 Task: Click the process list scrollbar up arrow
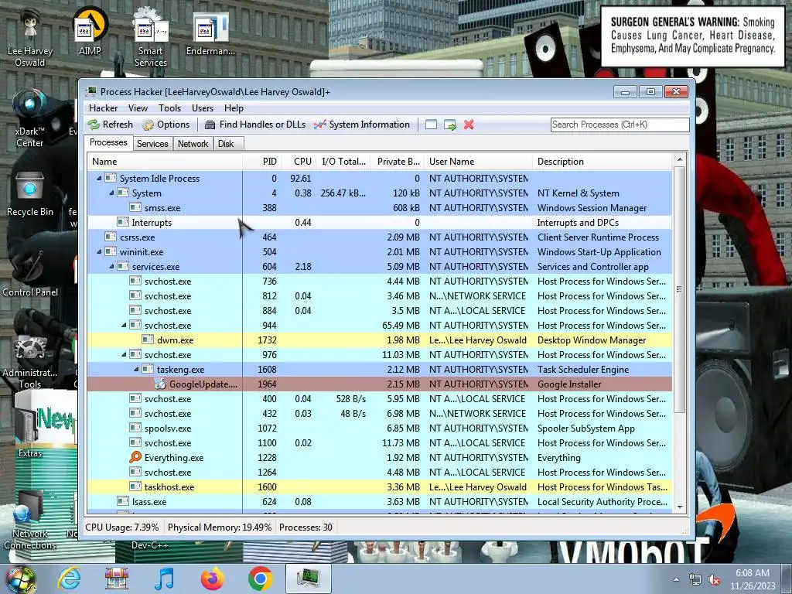680,159
